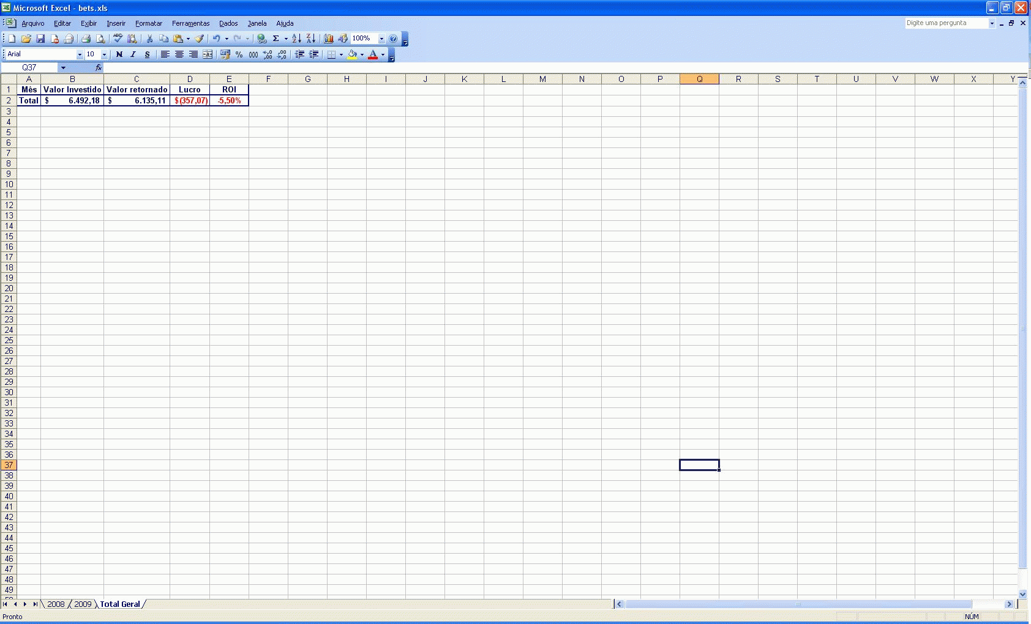Save the workbook with diskette icon
1031x624 pixels.
click(40, 39)
